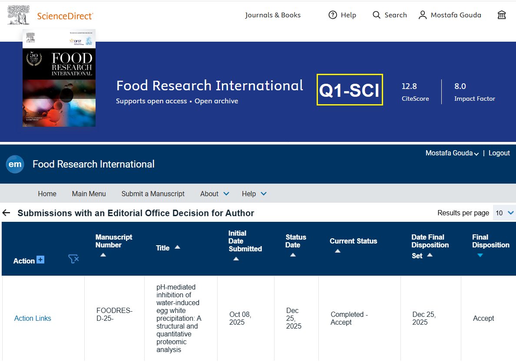Viewport: 516px width, 362px height.
Task: Click Logout
Action: (499, 153)
